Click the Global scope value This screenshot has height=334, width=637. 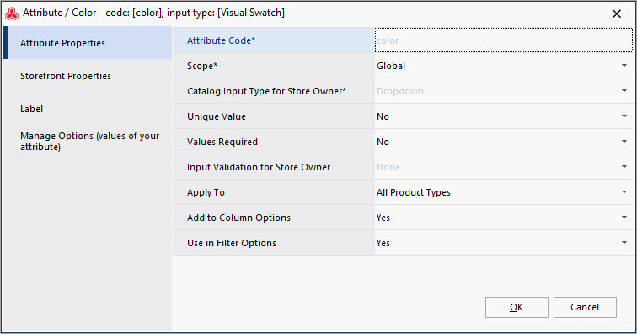click(x=391, y=66)
